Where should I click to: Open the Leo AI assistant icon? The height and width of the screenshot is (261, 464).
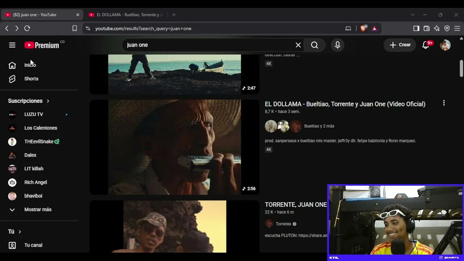coord(437,28)
